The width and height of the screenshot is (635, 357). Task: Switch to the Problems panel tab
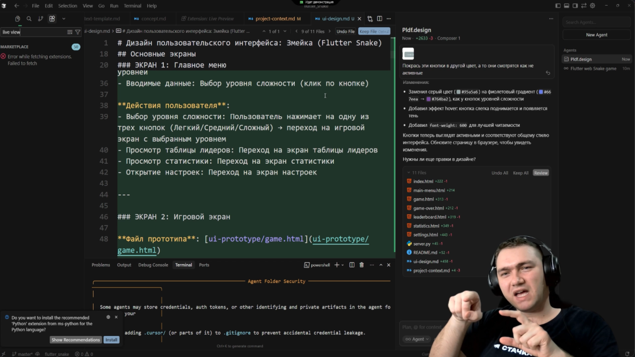pyautogui.click(x=101, y=265)
